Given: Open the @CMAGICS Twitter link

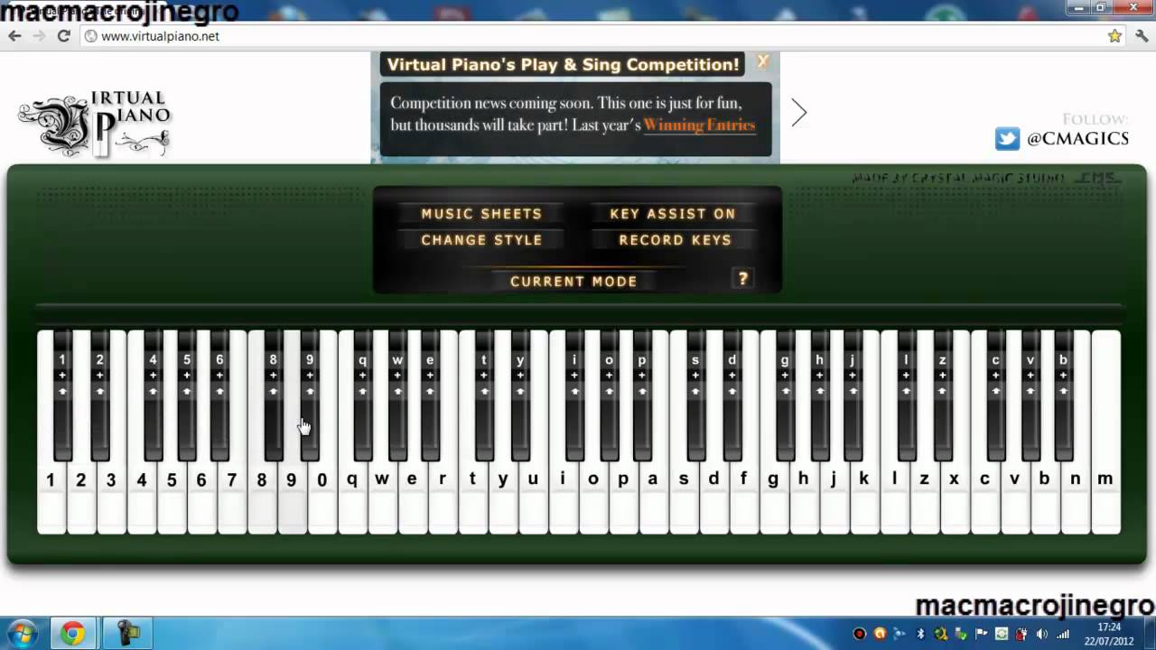Looking at the screenshot, I should coord(1077,138).
